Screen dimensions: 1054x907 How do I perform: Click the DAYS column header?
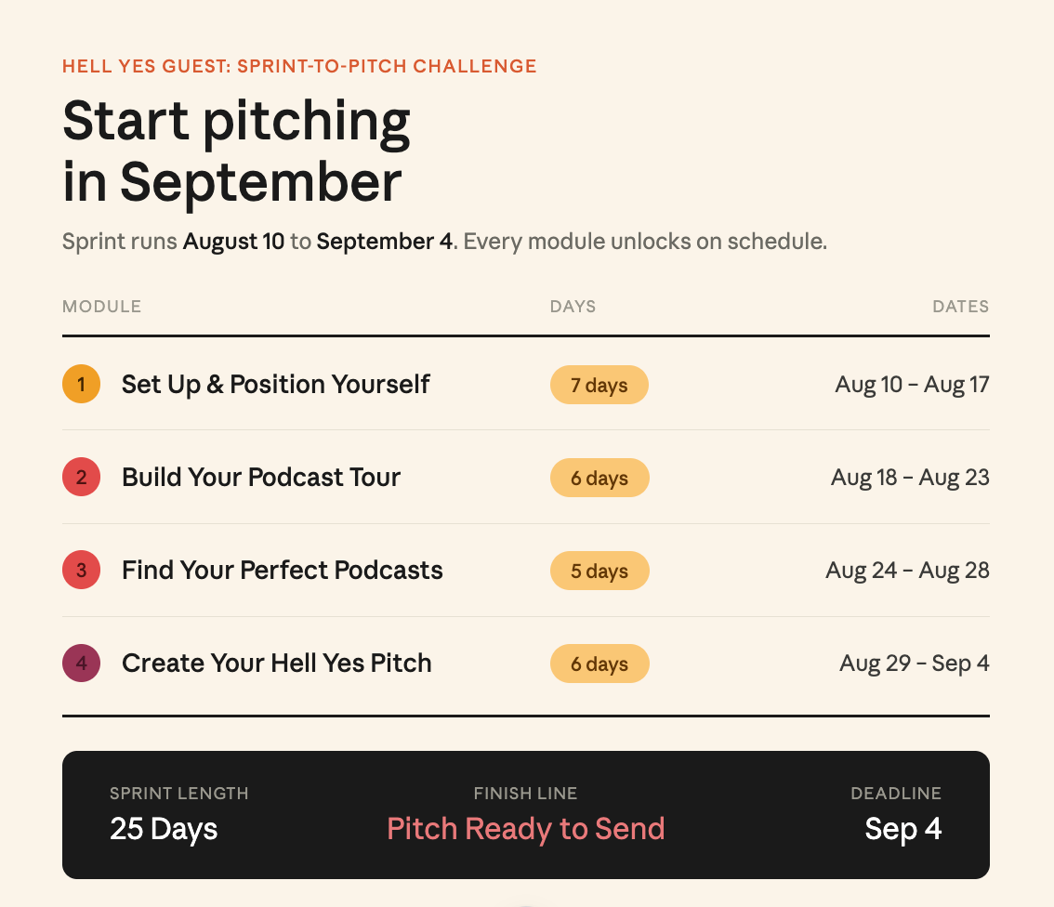573,307
